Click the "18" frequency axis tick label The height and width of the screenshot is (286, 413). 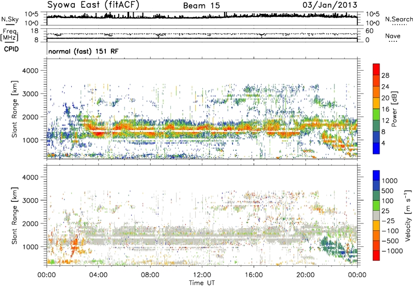34,31
